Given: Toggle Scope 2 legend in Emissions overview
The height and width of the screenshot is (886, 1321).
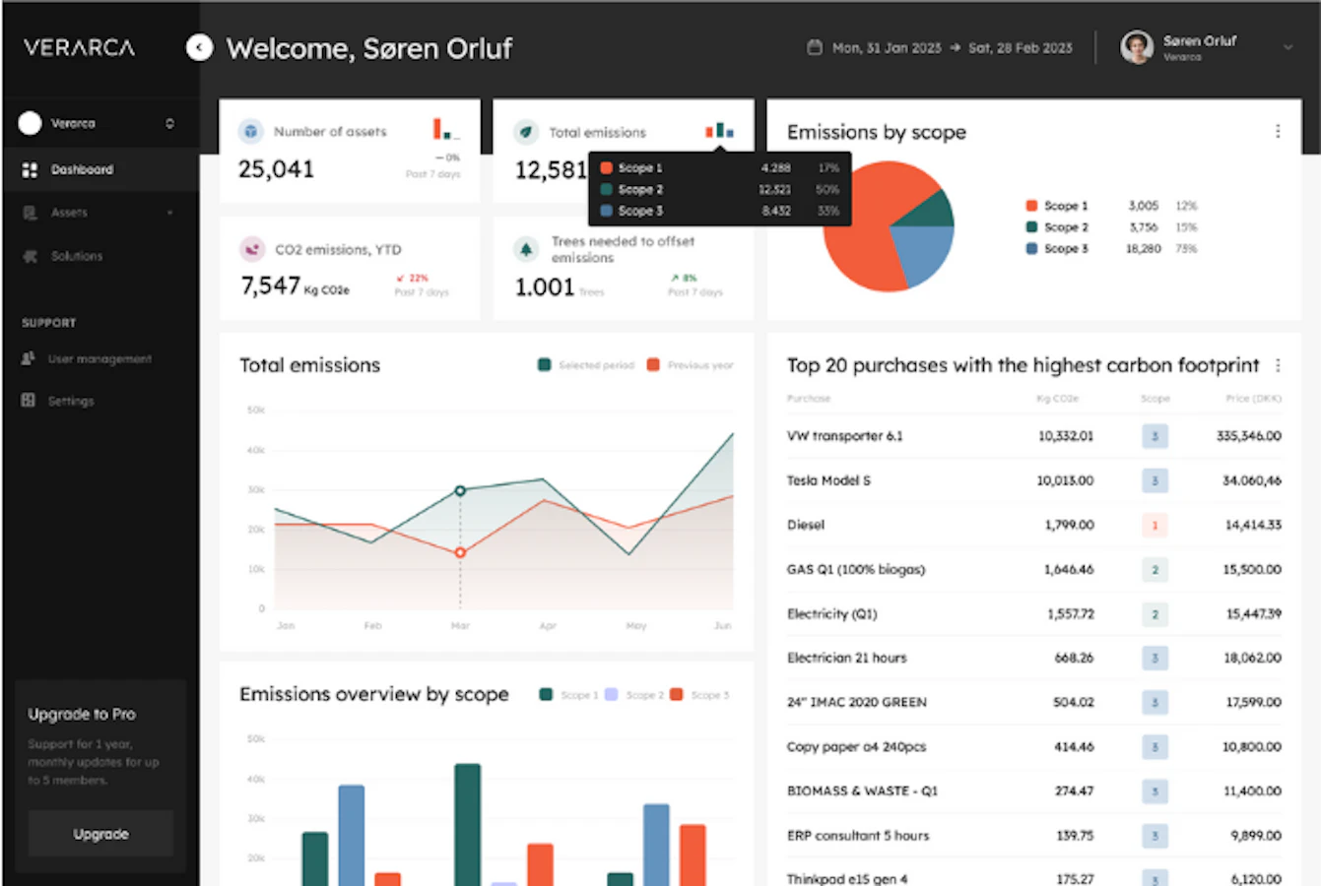Looking at the screenshot, I should click(x=633, y=695).
